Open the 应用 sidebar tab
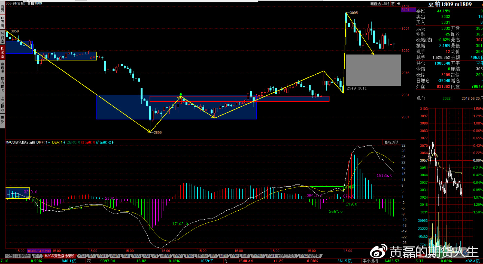Viewport: 483px width, 264px height. click(x=2, y=22)
